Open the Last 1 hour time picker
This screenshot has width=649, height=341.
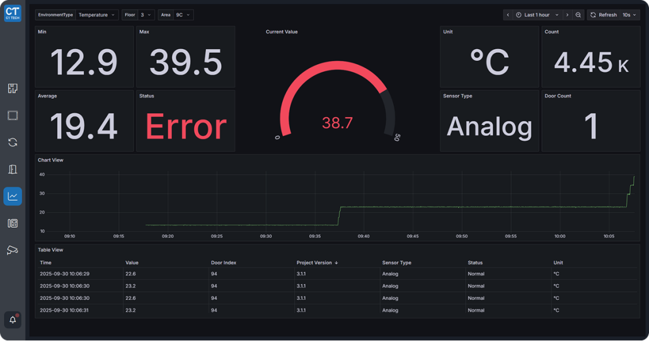pyautogui.click(x=537, y=15)
